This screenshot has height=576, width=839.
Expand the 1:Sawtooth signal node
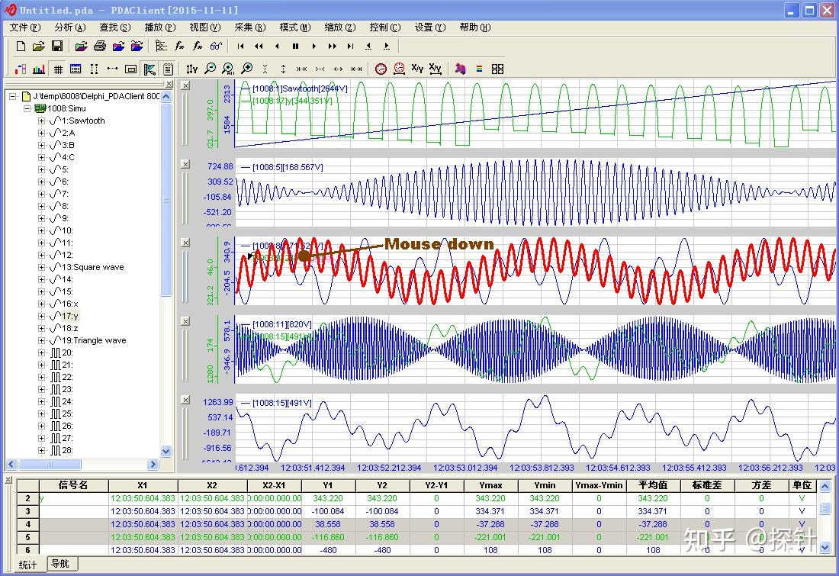(x=41, y=121)
